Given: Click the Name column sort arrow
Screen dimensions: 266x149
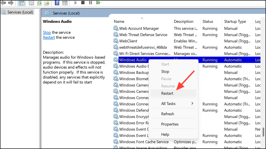Looking at the screenshot, I should click(142, 18).
